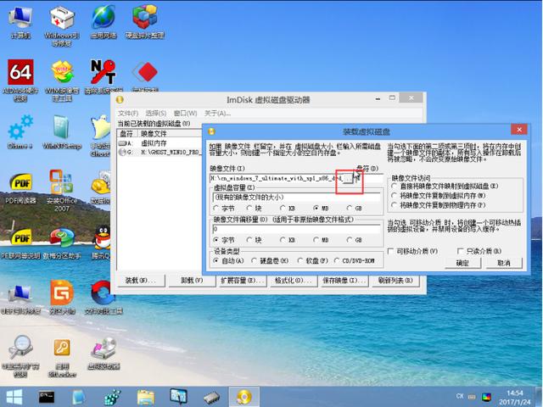Click the 格式化(O)... button

click(x=294, y=281)
